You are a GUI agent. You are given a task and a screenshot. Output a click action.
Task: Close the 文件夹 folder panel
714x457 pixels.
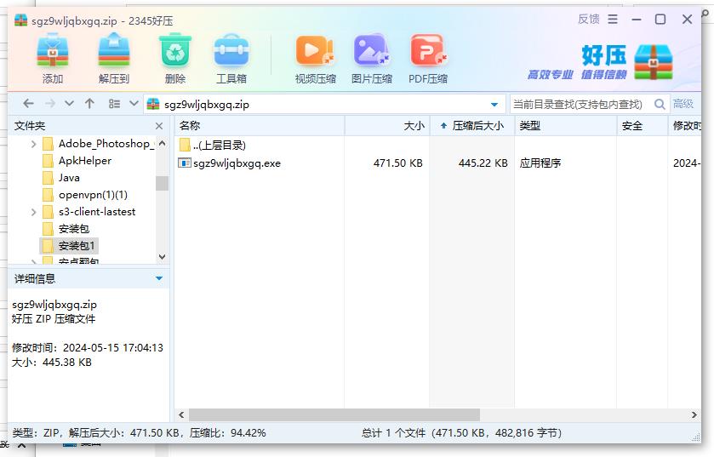(159, 126)
